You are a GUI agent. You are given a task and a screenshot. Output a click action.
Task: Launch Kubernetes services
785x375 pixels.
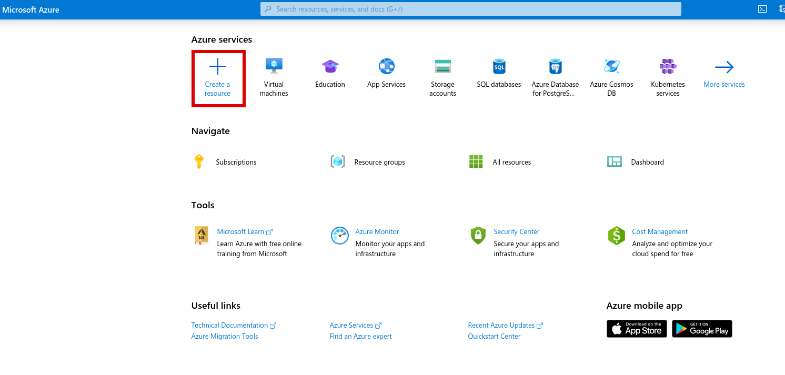(x=668, y=78)
